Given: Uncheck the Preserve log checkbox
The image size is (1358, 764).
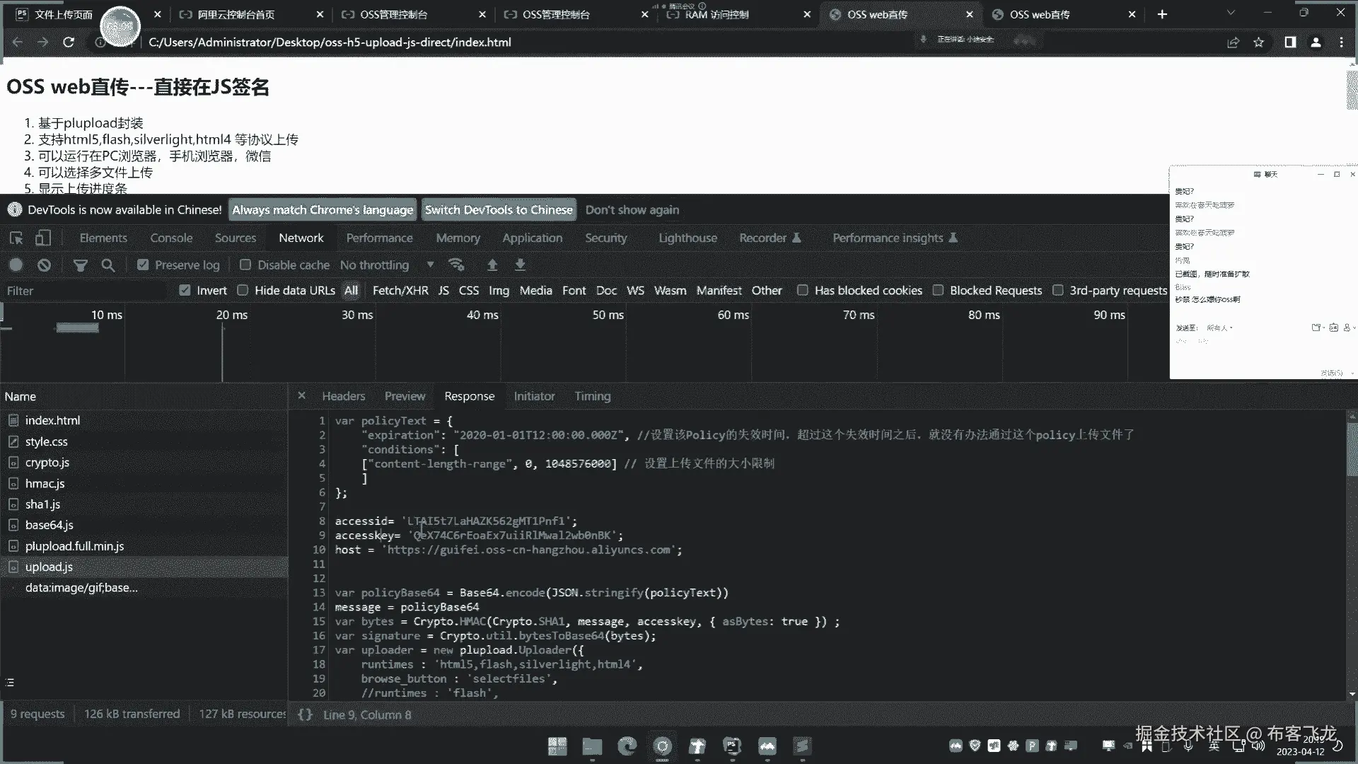Looking at the screenshot, I should point(143,265).
